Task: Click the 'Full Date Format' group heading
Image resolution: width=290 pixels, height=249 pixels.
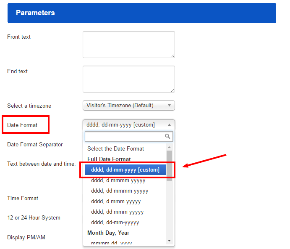Action: (x=109, y=159)
